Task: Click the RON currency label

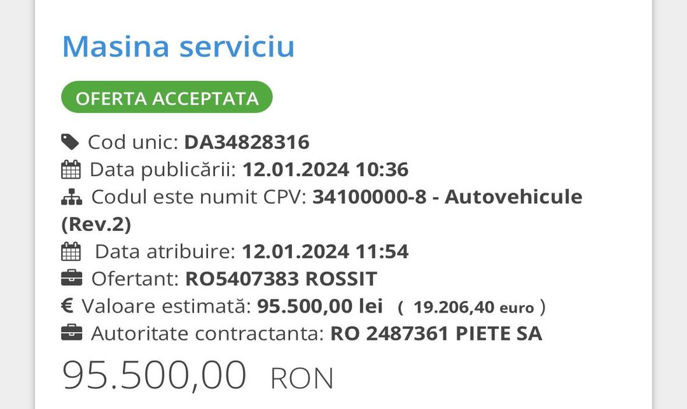Action: [x=302, y=378]
